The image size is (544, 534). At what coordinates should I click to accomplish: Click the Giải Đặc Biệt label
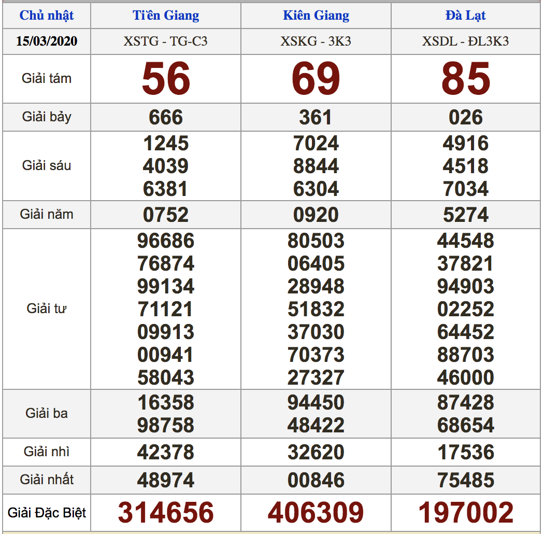click(x=47, y=513)
